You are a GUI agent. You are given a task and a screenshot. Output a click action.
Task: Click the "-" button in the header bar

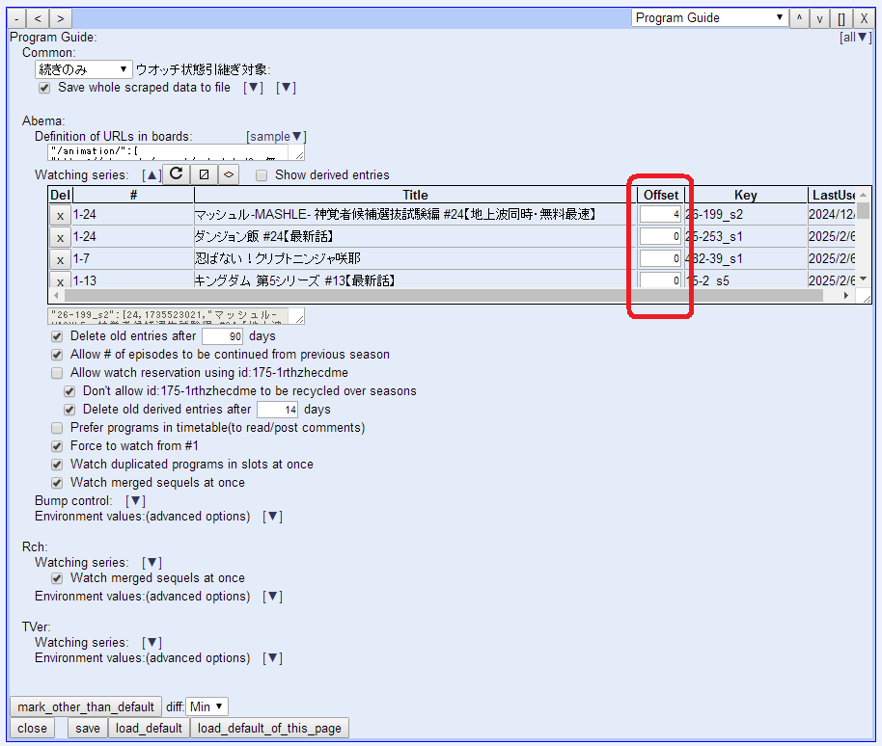click(x=16, y=18)
